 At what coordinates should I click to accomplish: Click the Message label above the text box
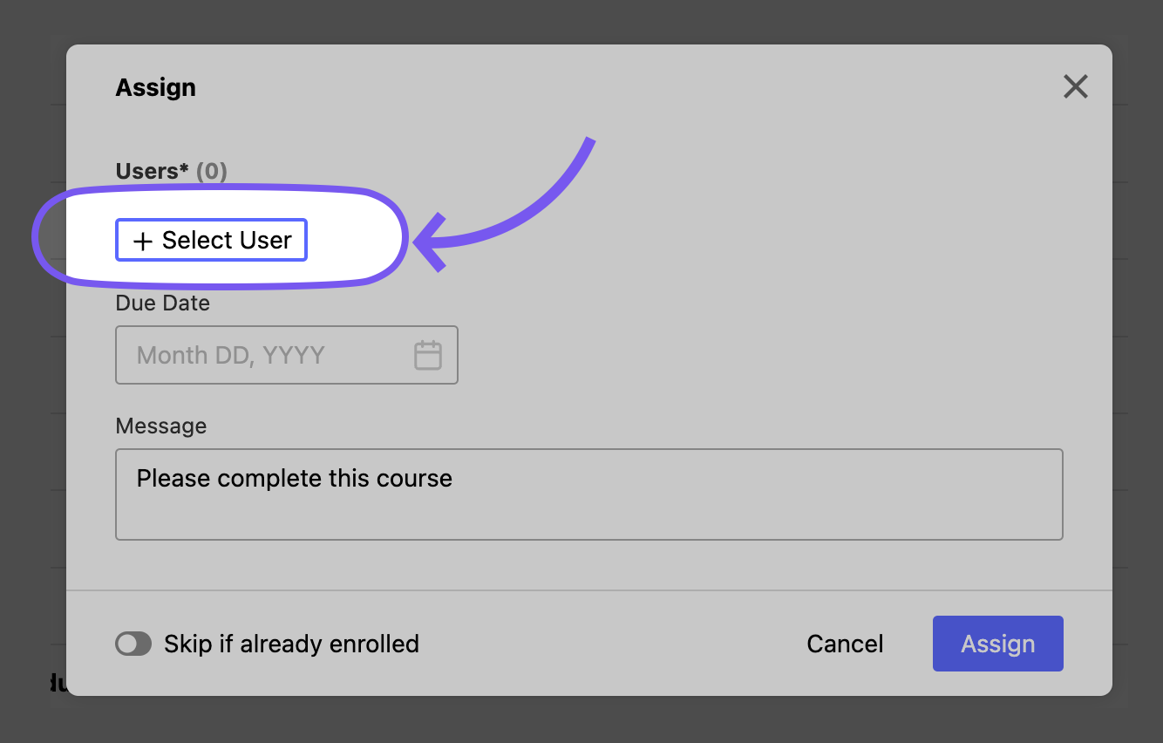(160, 426)
